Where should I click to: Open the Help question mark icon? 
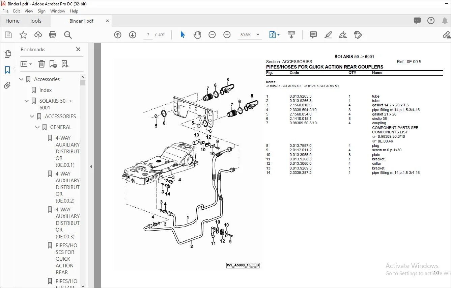[x=431, y=21]
